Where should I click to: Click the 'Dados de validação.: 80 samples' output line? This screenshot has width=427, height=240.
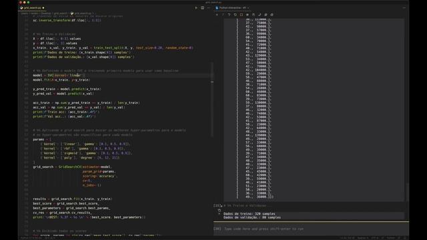[x=252, y=217]
